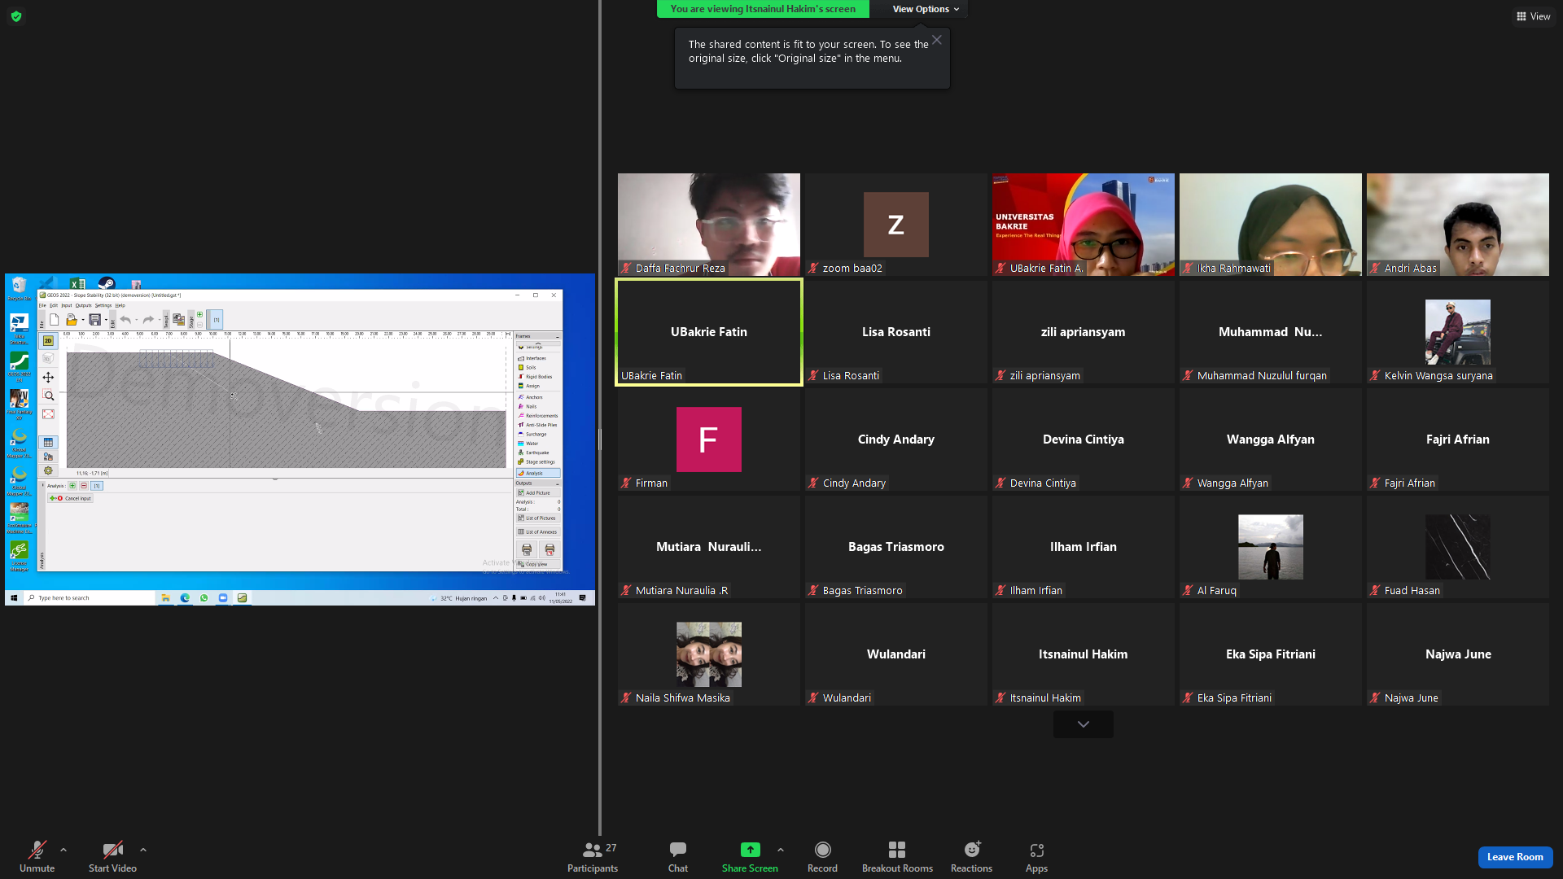Select analysis [1] tab button
This screenshot has width=1563, height=879.
click(97, 486)
